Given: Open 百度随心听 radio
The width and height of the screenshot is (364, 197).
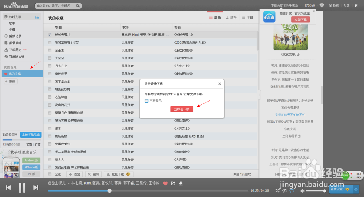Looking at the screenshot, I should click(15, 57).
